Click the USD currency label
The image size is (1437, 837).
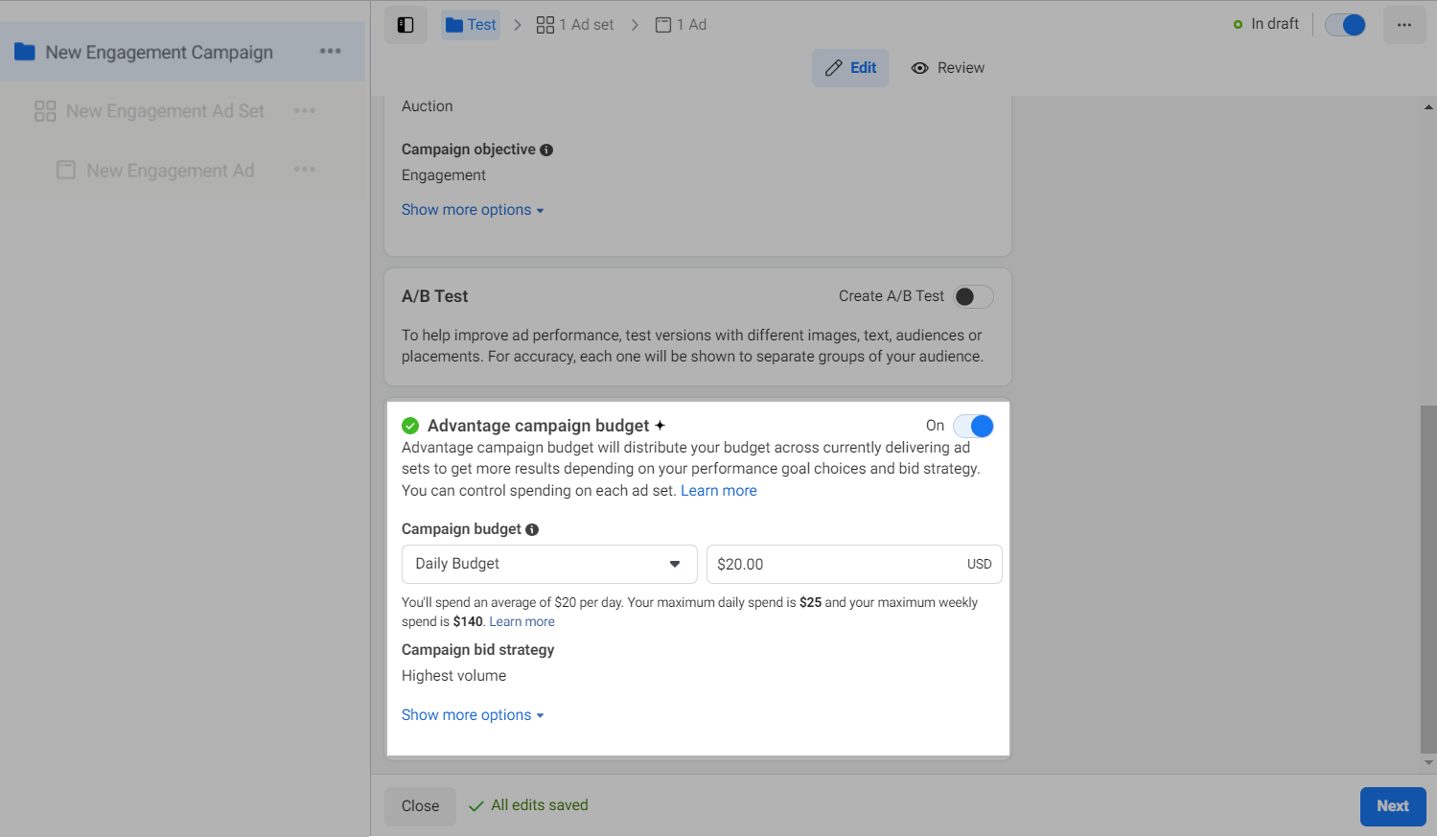[x=980, y=564]
